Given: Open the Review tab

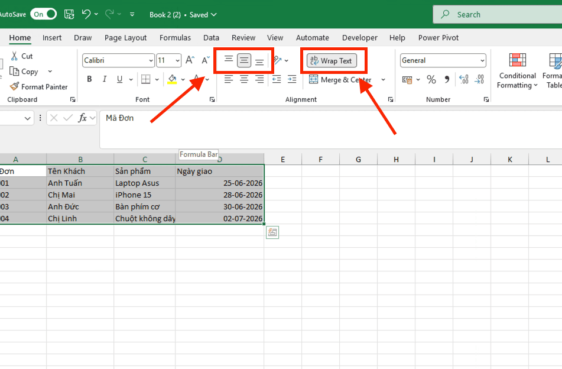Looking at the screenshot, I should click(x=243, y=38).
